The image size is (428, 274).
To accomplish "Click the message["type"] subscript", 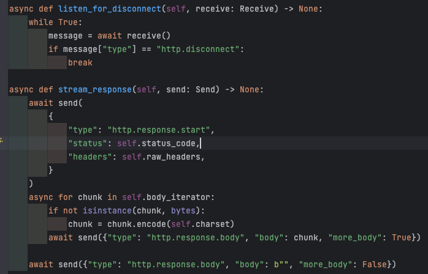I will (x=99, y=50).
